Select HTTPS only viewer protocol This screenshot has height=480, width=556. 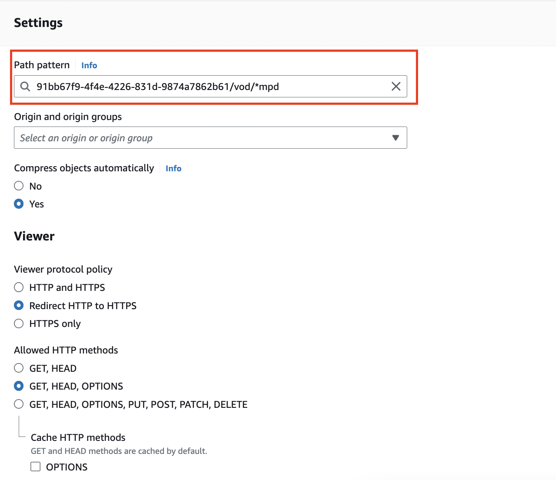19,323
